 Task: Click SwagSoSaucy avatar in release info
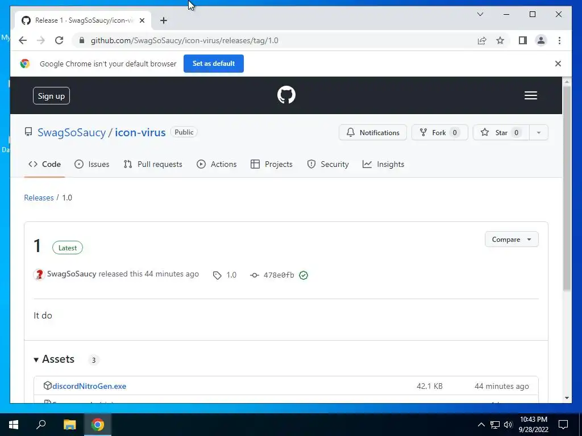(x=39, y=275)
